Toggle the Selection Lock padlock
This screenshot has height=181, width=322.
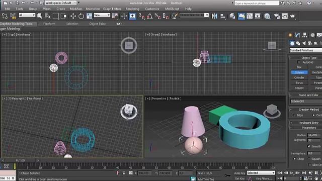(124, 173)
